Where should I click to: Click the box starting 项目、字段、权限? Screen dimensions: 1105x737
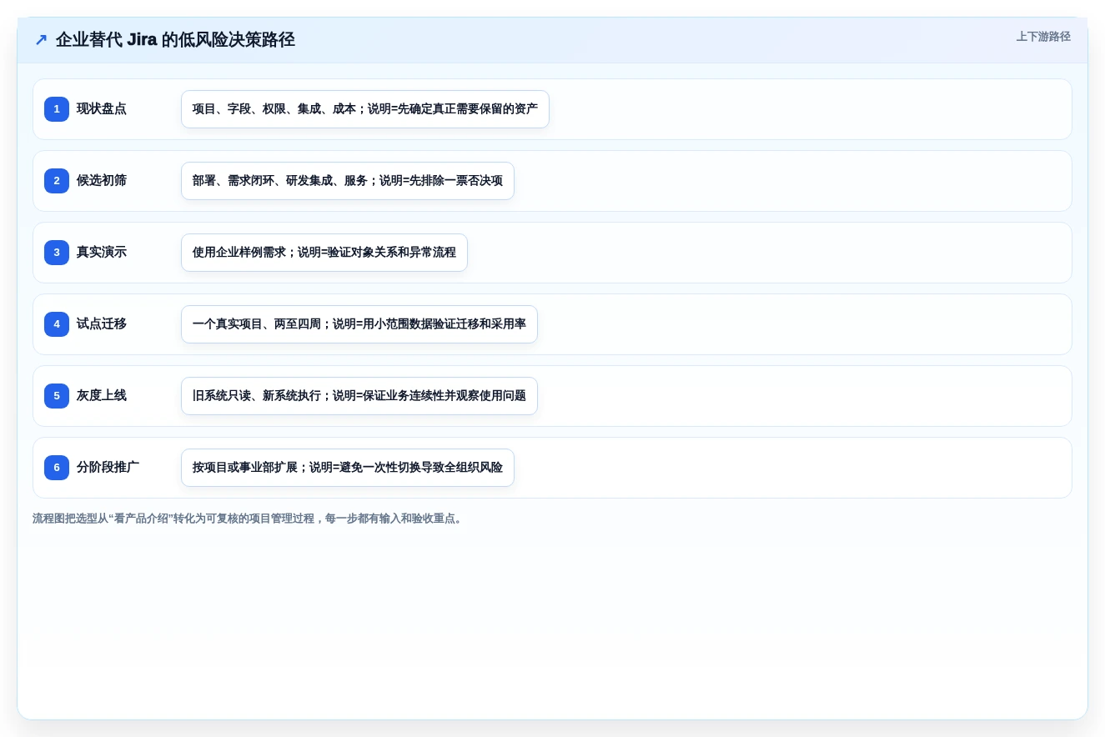tap(365, 109)
